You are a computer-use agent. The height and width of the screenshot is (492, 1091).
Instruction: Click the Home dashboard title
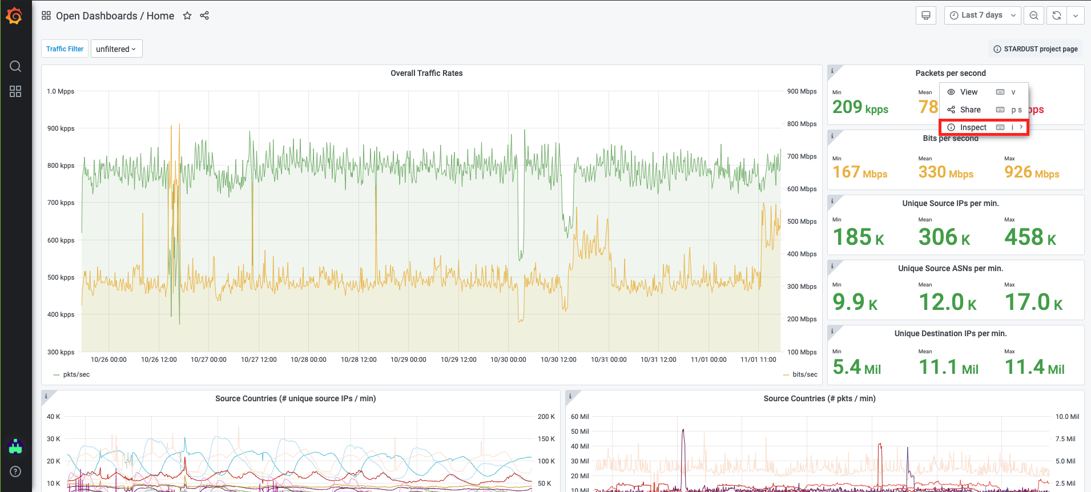160,16
